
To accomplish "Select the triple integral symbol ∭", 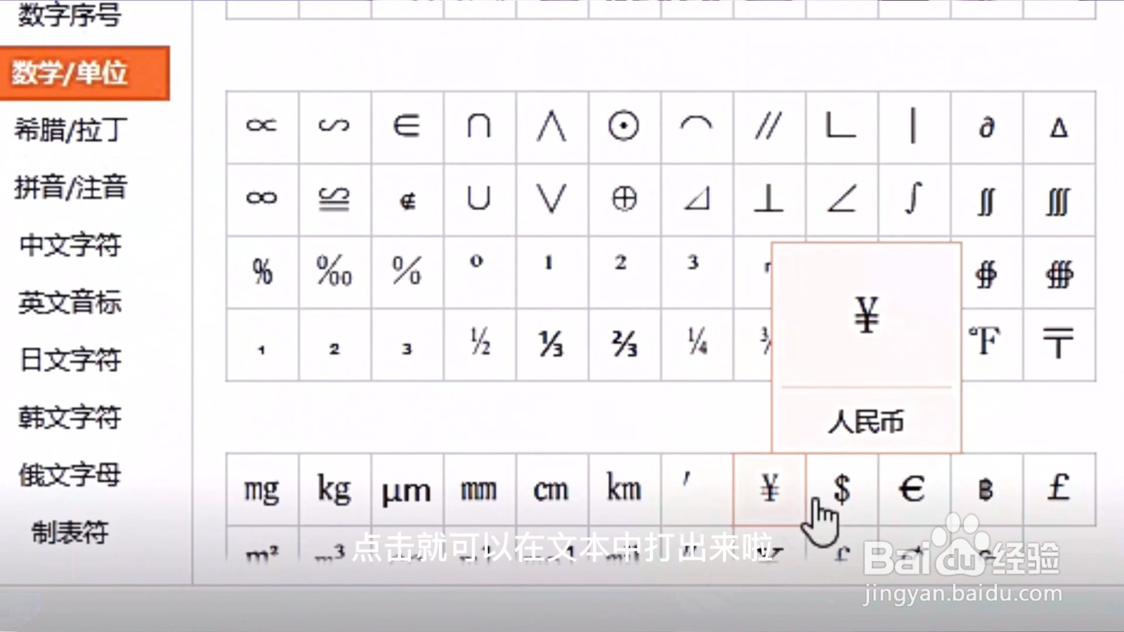I will (x=1059, y=199).
